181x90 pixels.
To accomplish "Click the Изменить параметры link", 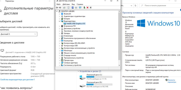I will [x=172, y=81].
